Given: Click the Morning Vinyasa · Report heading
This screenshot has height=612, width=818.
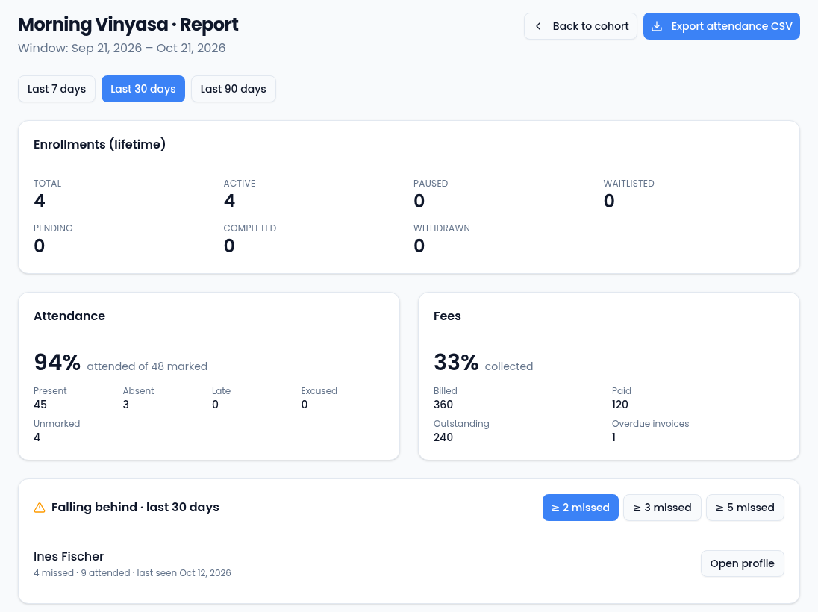Looking at the screenshot, I should coord(128,25).
